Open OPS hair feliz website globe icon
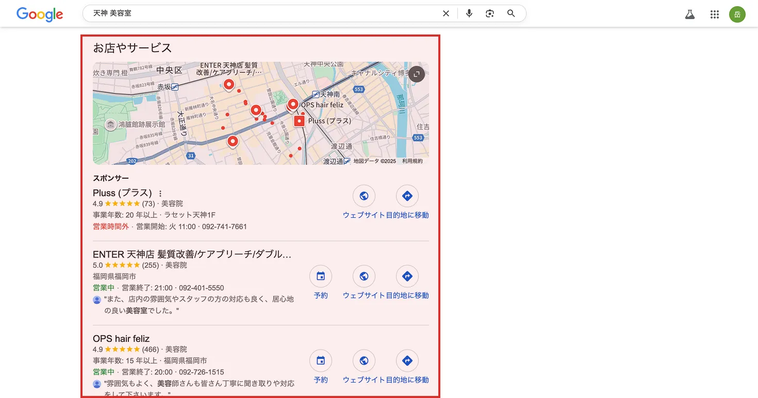758x398 pixels. [x=364, y=361]
